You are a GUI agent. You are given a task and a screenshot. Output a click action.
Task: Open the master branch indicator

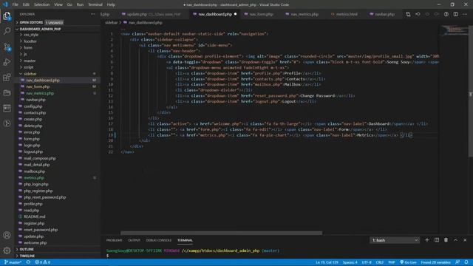13,262
